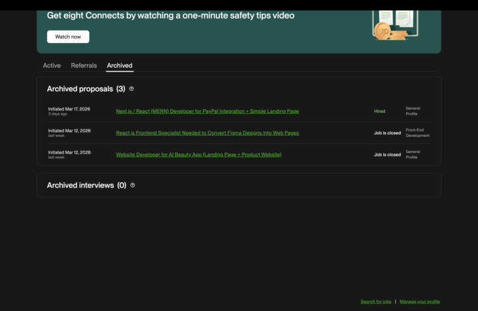Screen dimensions: 478x311
Task: Open Website Developer for AI Beauty App proposal
Action: pos(199,155)
